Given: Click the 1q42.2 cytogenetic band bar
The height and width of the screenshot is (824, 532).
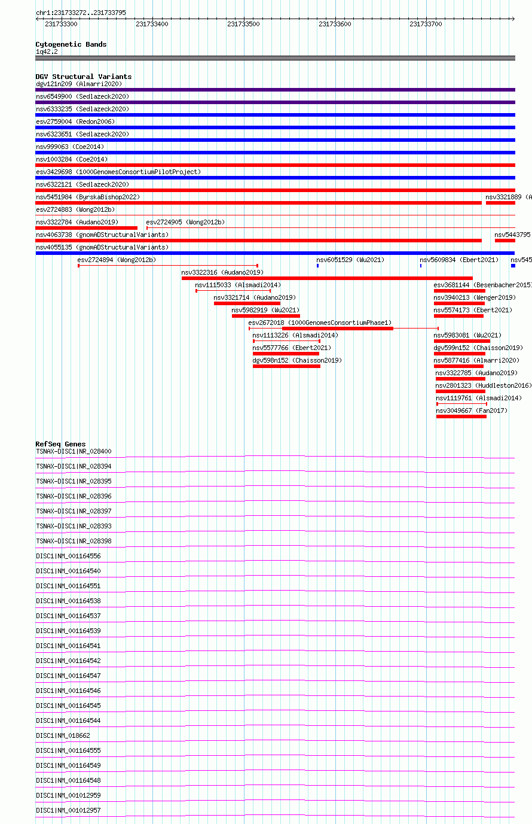Looking at the screenshot, I should point(275,58).
